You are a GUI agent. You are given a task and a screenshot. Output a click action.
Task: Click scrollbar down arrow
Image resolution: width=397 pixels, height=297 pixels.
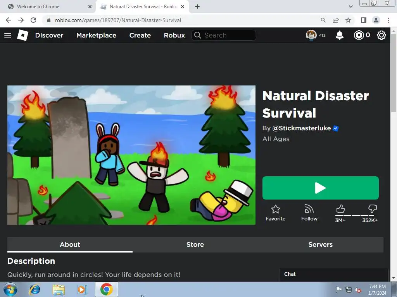(x=394, y=278)
